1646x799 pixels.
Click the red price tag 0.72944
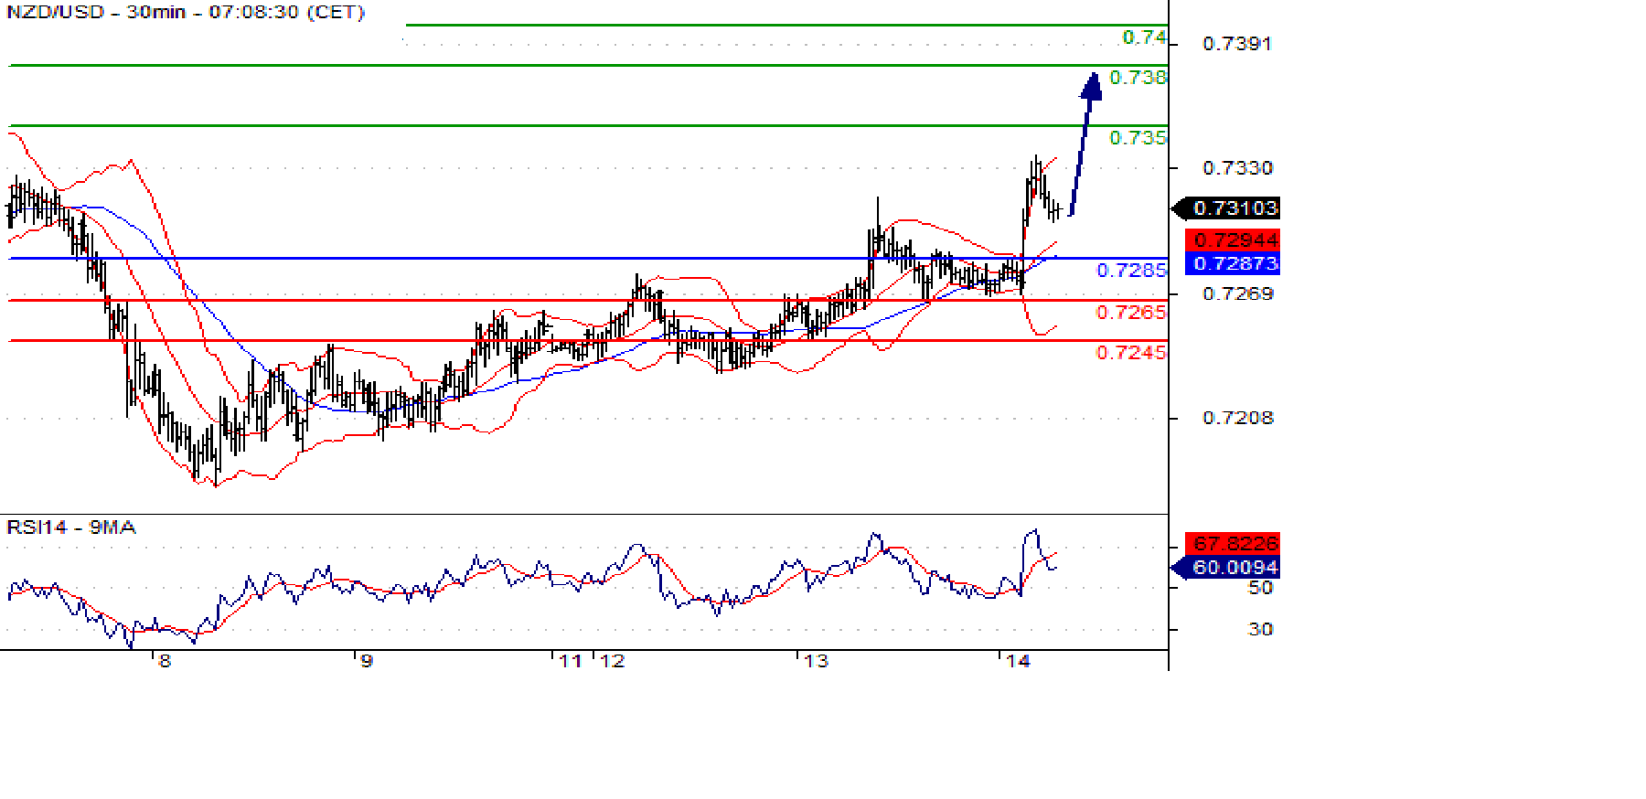click(x=1233, y=240)
